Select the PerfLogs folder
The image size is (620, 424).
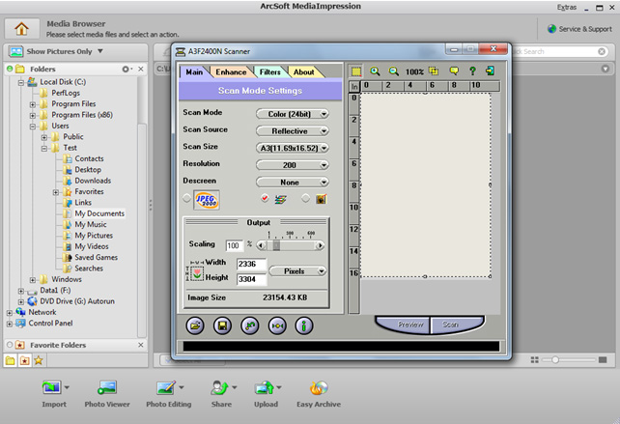[66, 93]
